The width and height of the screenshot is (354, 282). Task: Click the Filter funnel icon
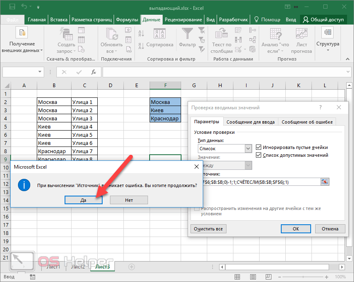(x=188, y=34)
